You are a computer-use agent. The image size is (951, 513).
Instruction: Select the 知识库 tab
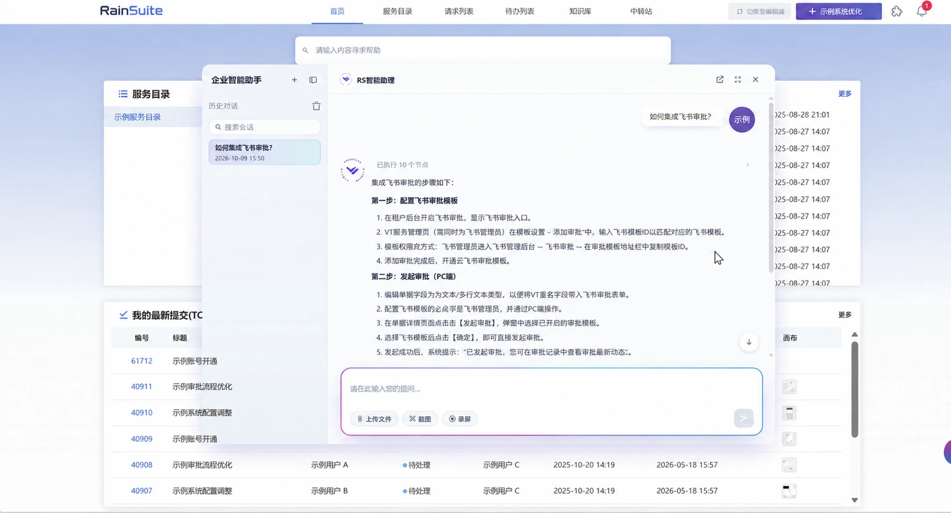pyautogui.click(x=580, y=11)
